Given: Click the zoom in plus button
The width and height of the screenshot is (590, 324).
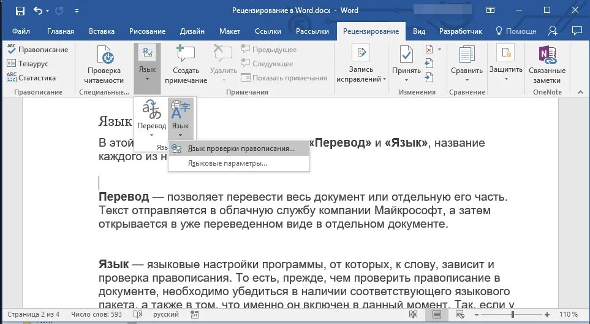Looking at the screenshot, I should point(547,315).
